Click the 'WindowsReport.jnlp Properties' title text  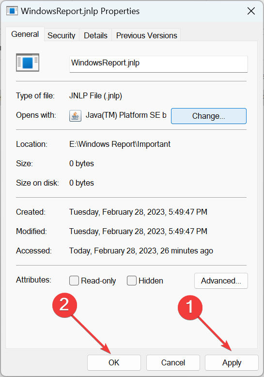tap(80, 11)
